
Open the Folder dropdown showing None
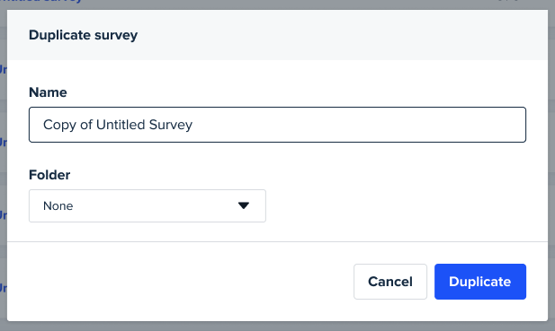148,205
